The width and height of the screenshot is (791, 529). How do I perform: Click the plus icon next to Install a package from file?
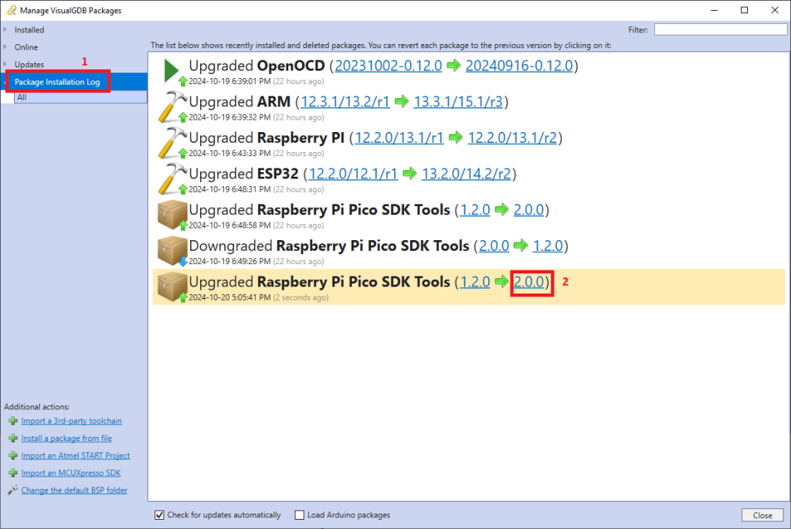[x=13, y=438]
